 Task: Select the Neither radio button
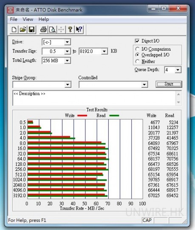coord(137,61)
